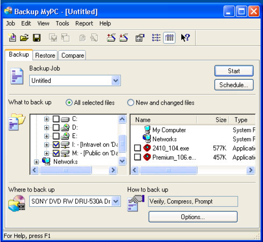Click the New job toolbar icon
The height and width of the screenshot is (242, 263).
[x=12, y=38]
